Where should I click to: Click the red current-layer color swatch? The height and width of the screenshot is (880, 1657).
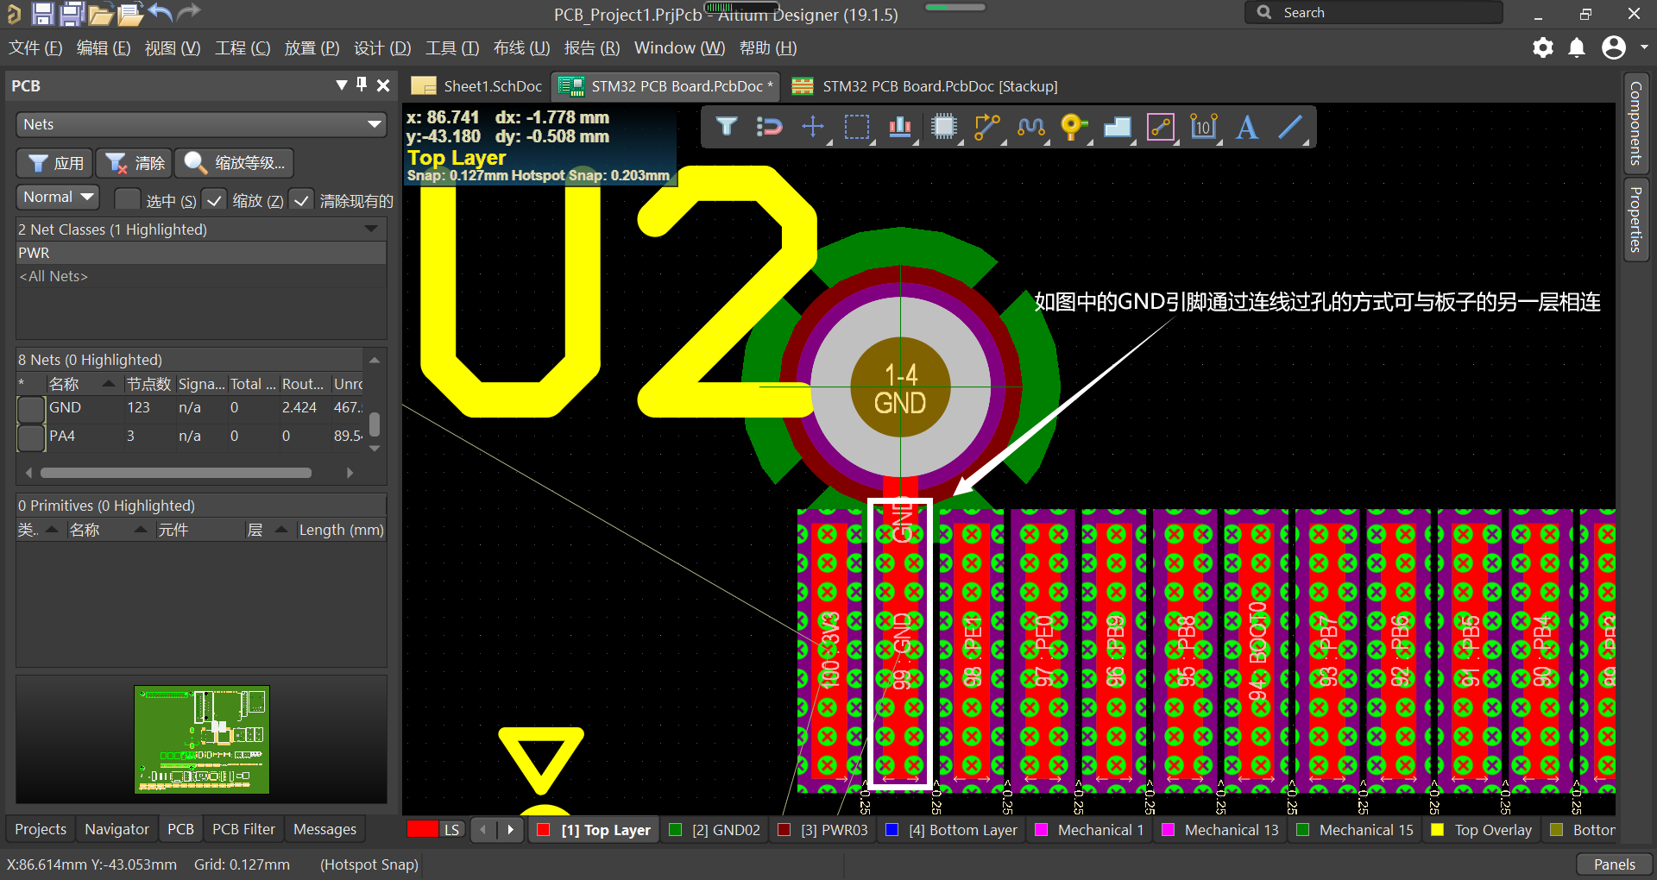click(423, 830)
